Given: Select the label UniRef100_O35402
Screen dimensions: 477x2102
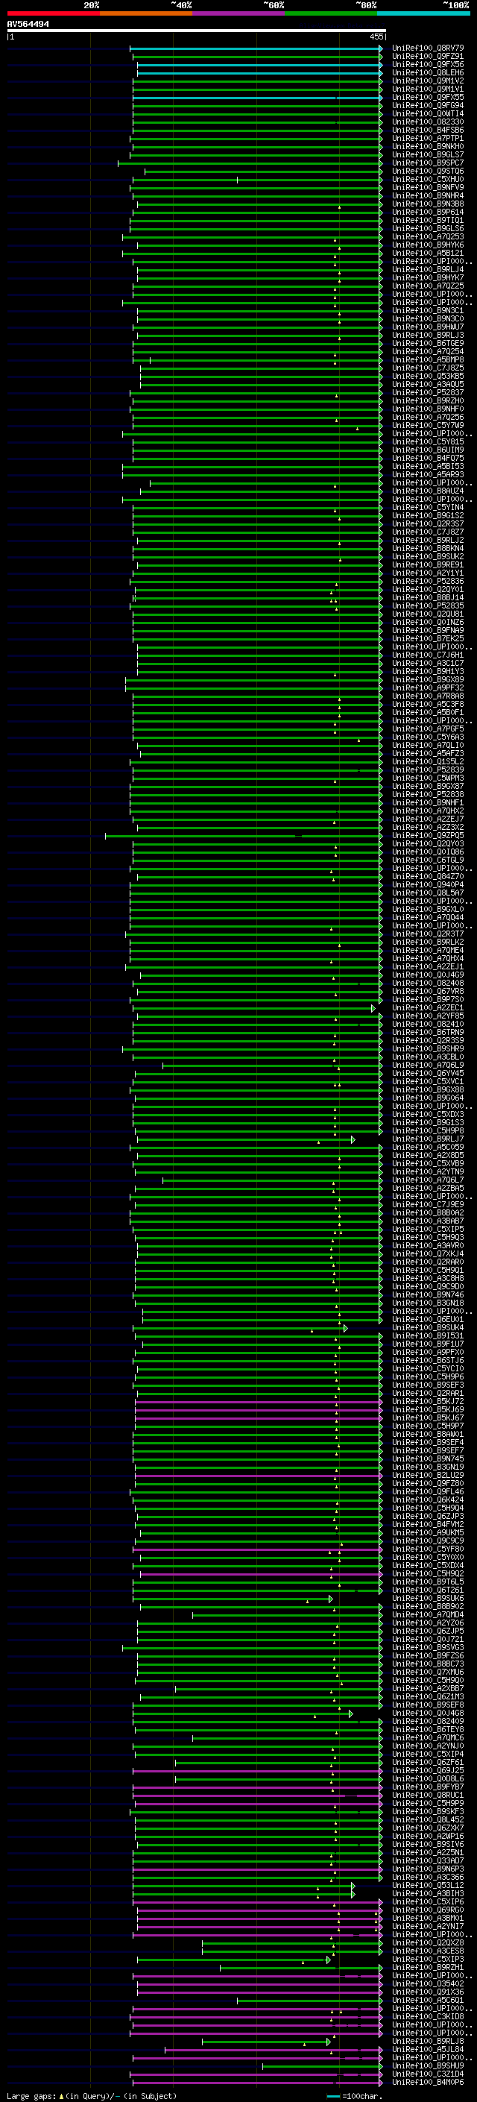Looking at the screenshot, I should (x=427, y=1983).
